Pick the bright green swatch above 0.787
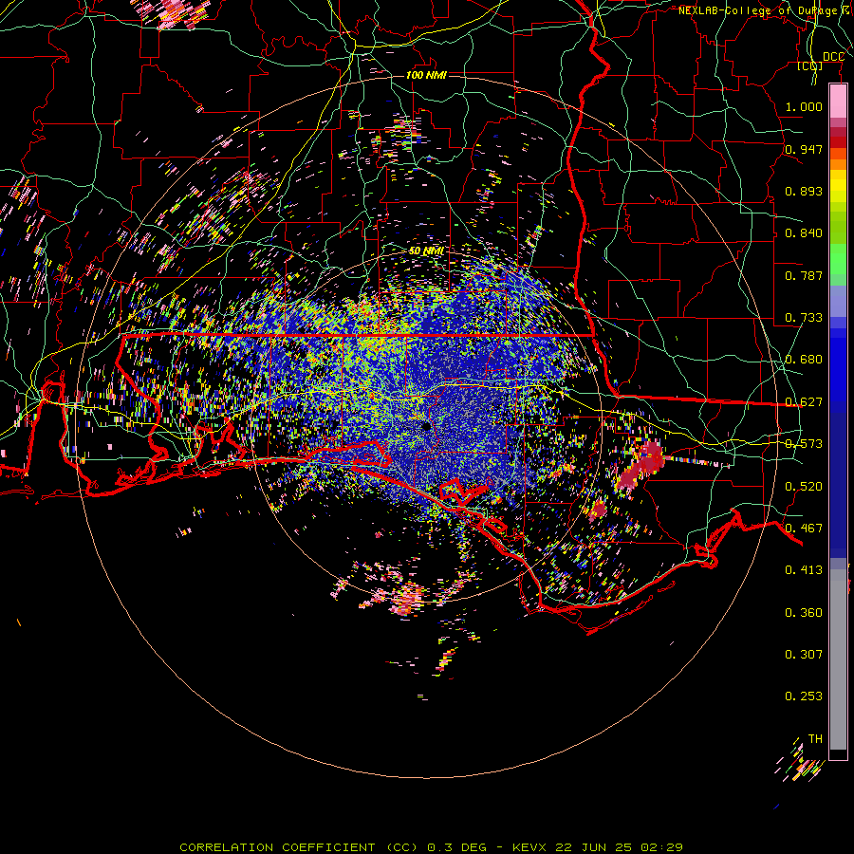 pyautogui.click(x=838, y=259)
